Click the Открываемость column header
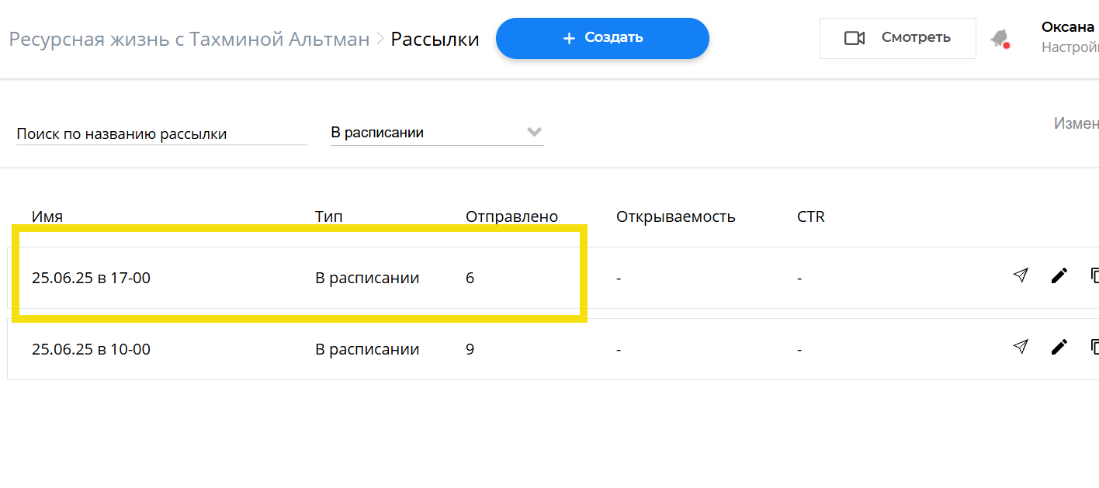Viewport: 1099px width, 488px height. coord(675,216)
